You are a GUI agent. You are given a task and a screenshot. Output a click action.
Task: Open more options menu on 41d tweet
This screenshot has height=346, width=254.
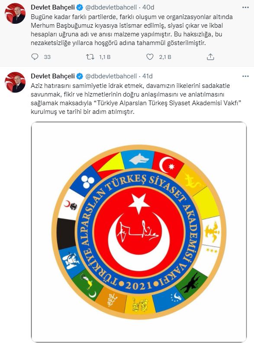245,76
